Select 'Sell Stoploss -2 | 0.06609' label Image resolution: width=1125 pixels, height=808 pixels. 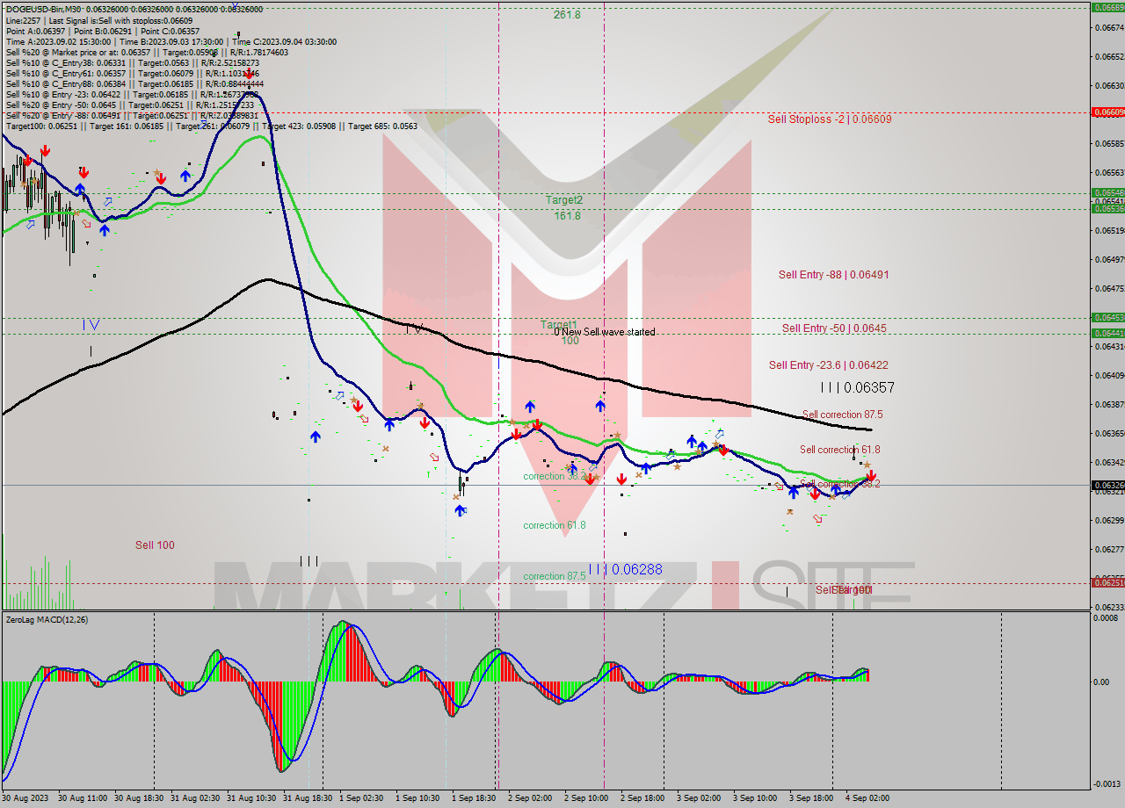point(830,119)
